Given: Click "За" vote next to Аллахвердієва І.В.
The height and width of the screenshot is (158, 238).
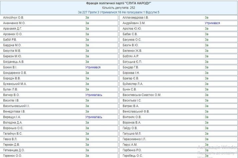Looking at the screenshot, I should coord(207,18).
